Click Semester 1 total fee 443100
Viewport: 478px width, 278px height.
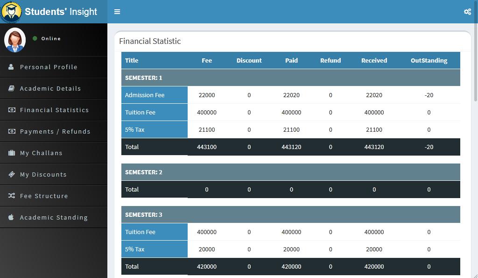(x=207, y=147)
